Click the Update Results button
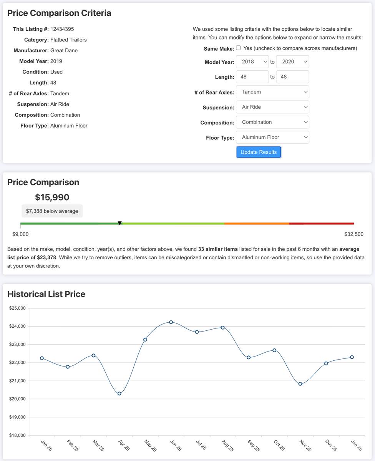 click(x=259, y=152)
